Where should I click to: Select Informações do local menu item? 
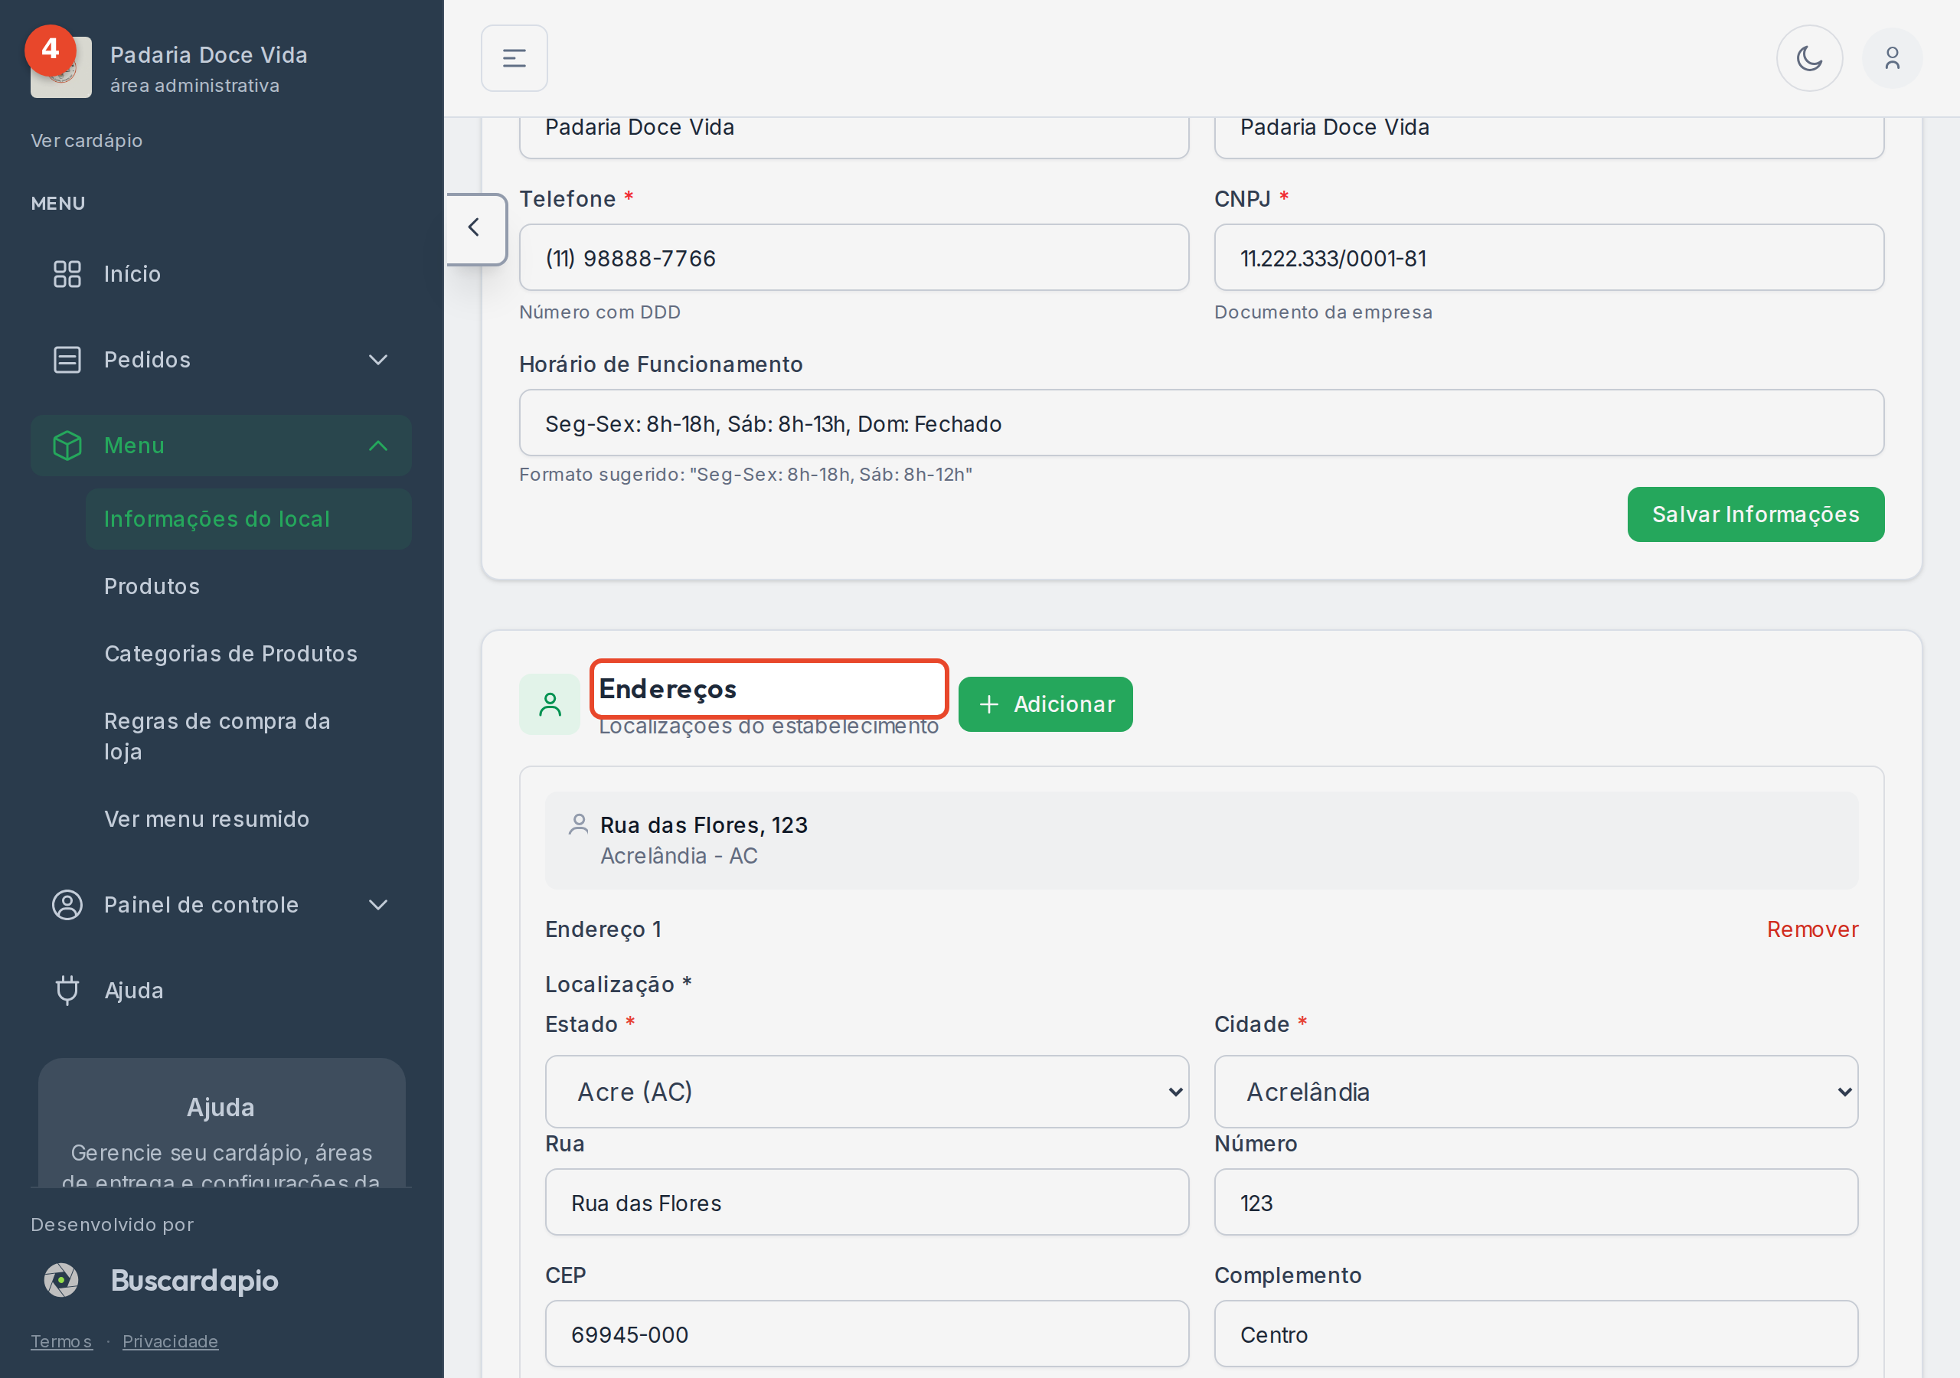click(248, 519)
